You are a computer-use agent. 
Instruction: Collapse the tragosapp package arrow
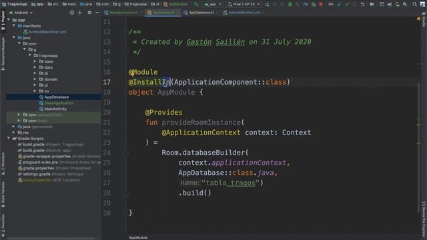[x=29, y=55]
